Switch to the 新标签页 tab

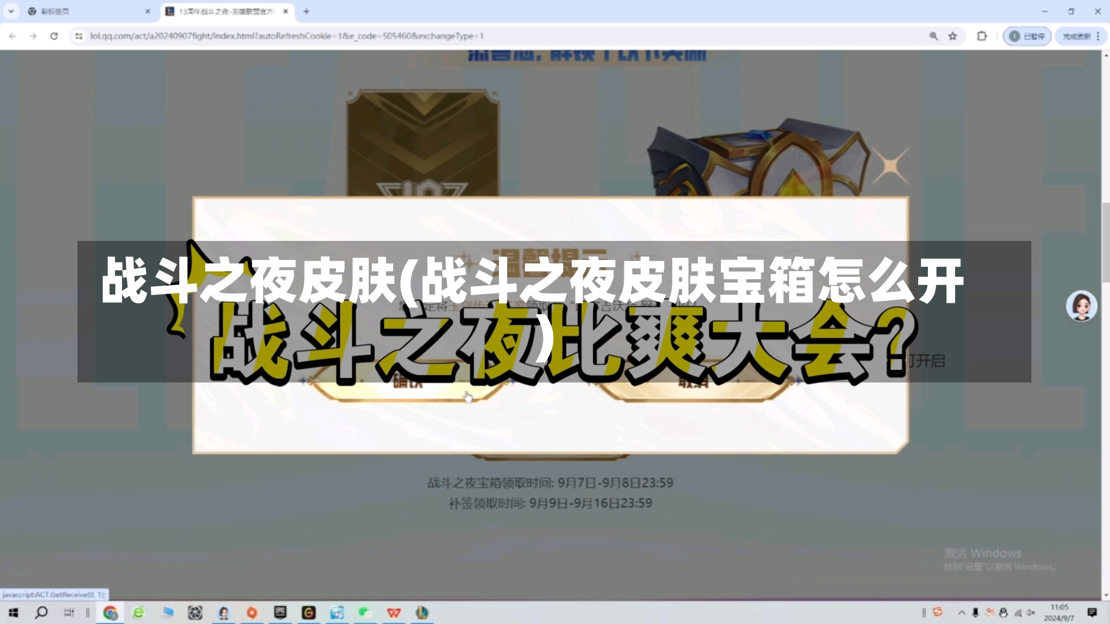tap(87, 11)
